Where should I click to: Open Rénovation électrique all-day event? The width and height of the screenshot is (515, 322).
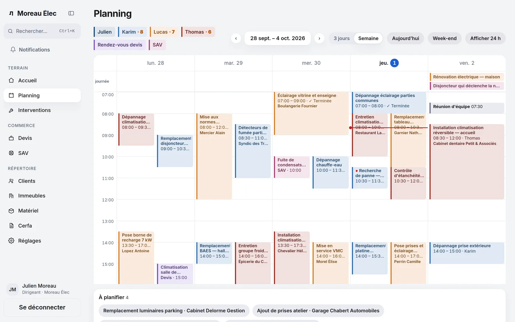467,77
